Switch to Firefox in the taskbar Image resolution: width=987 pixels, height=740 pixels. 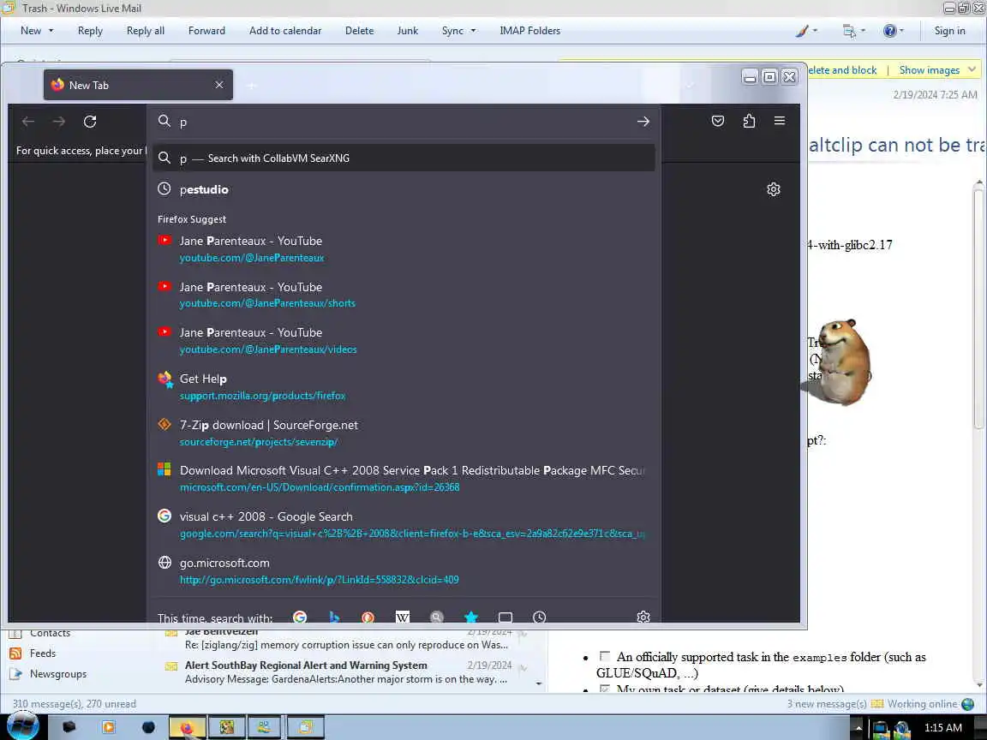click(187, 727)
